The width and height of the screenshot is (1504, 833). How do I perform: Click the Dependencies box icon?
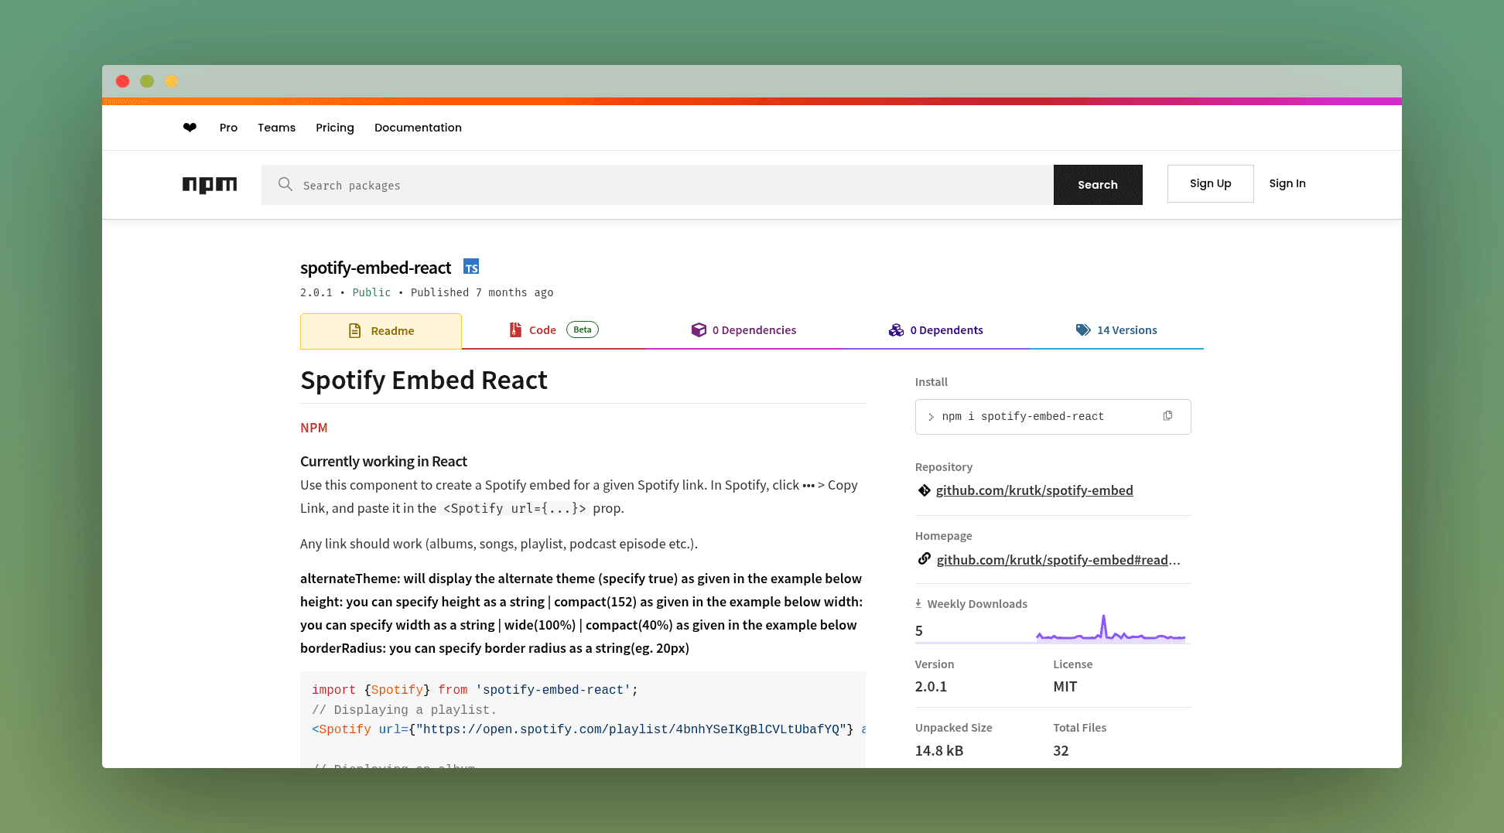699,330
